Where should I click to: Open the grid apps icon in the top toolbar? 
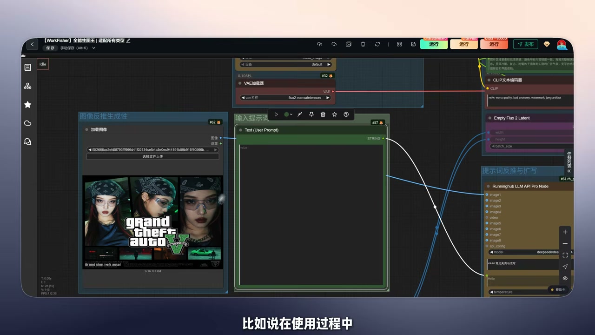pyautogui.click(x=399, y=44)
